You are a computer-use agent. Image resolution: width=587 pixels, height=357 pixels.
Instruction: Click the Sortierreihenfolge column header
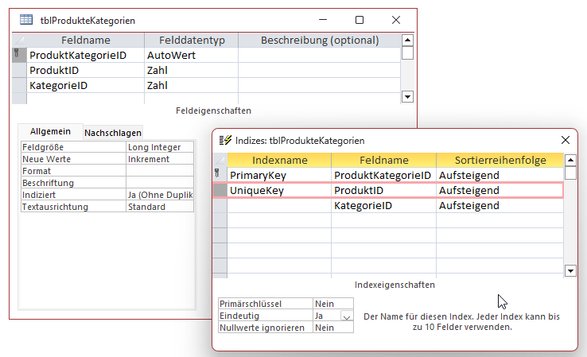point(500,160)
